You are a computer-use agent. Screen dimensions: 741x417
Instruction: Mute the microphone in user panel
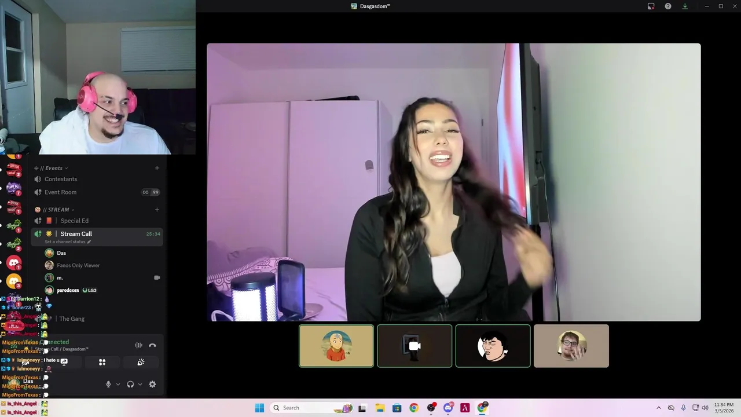click(x=108, y=384)
